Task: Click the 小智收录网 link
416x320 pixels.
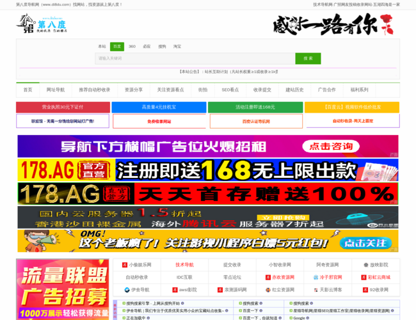Action: (280, 265)
